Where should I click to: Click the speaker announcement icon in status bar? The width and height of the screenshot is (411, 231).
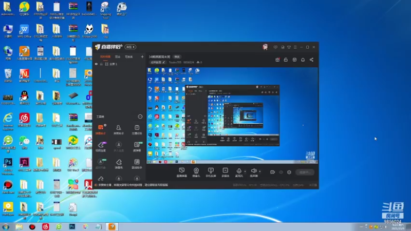[96, 185]
